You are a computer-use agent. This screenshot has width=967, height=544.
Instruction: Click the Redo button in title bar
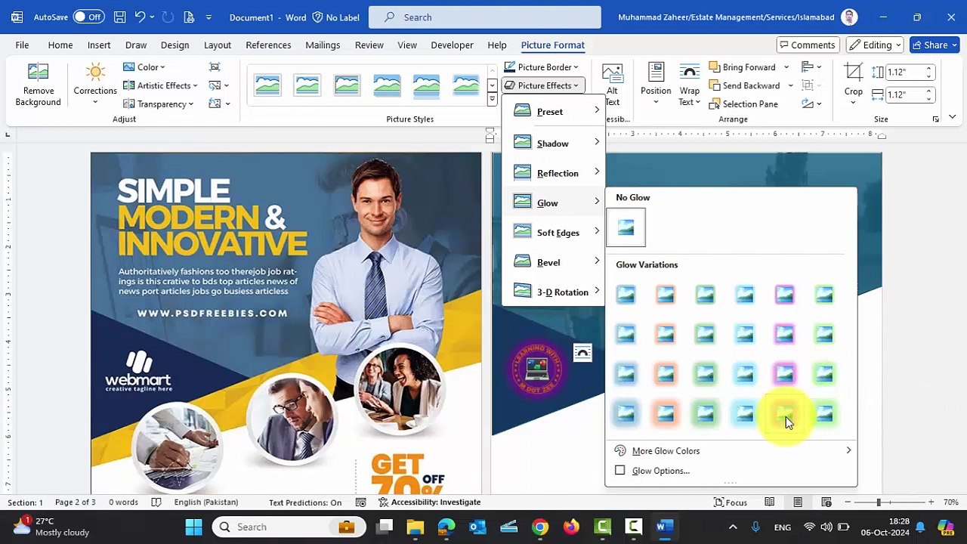coord(168,17)
